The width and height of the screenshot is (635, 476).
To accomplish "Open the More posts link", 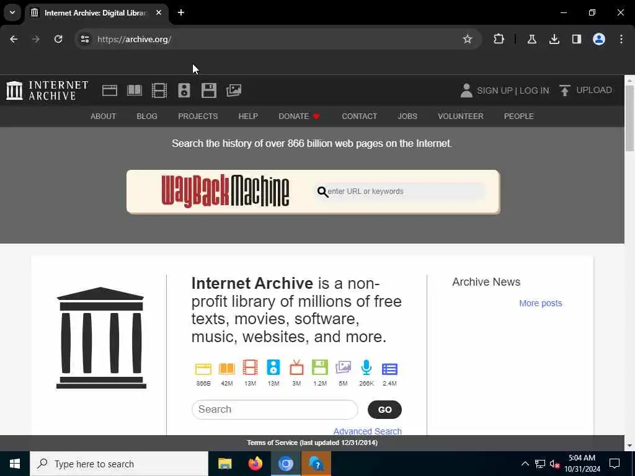I will tap(541, 303).
